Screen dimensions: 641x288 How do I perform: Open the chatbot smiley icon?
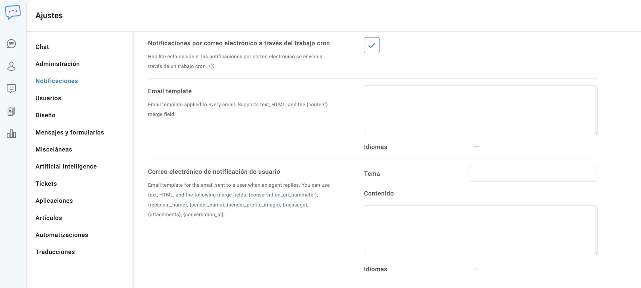[x=11, y=88]
